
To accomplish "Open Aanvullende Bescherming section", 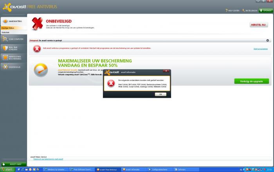I will click(14, 58).
